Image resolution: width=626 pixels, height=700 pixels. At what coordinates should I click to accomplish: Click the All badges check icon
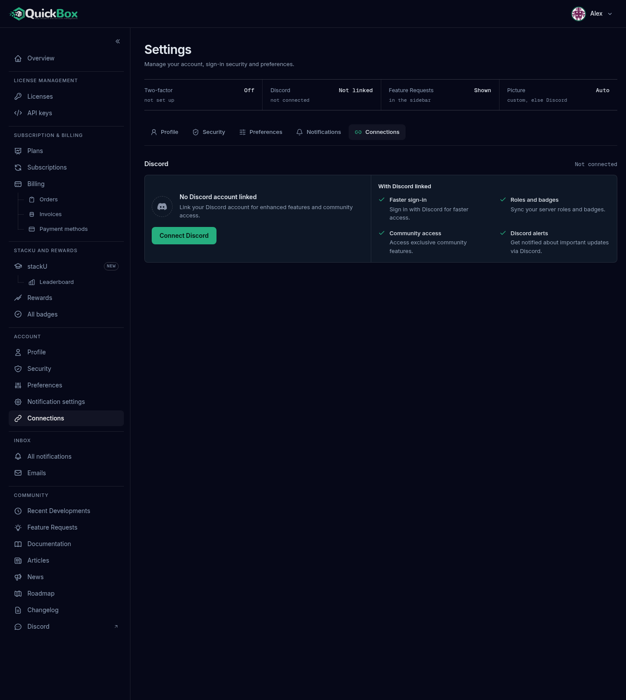coord(18,314)
